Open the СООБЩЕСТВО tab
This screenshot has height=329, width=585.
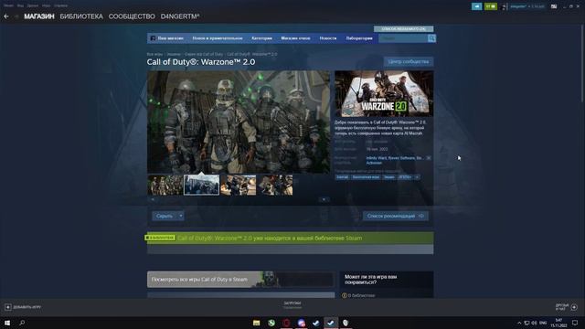132,16
